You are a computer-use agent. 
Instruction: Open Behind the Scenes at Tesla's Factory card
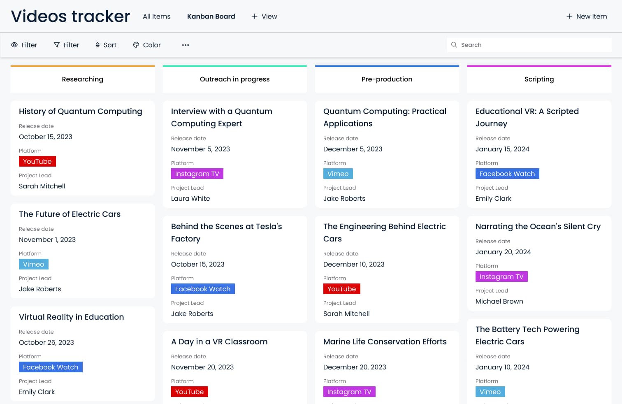(226, 232)
